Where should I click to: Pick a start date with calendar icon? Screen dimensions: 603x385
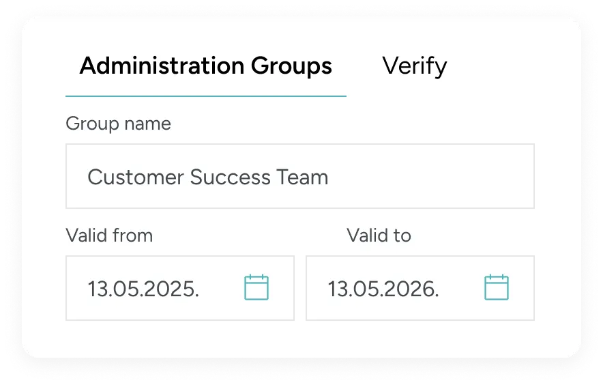pos(256,287)
